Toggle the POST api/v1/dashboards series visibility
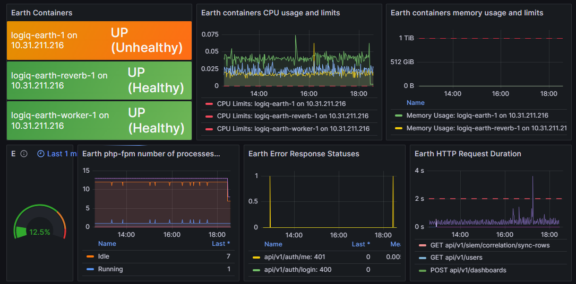576x284 pixels. (x=468, y=270)
